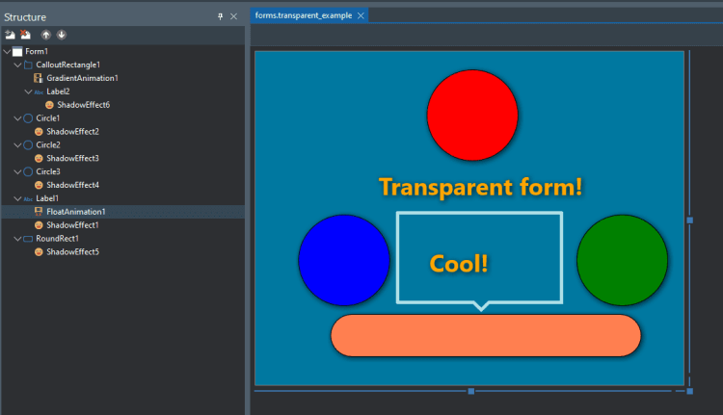723x415 pixels.
Task: Click the CalloutRectangle1 shape icon
Action: pos(28,65)
